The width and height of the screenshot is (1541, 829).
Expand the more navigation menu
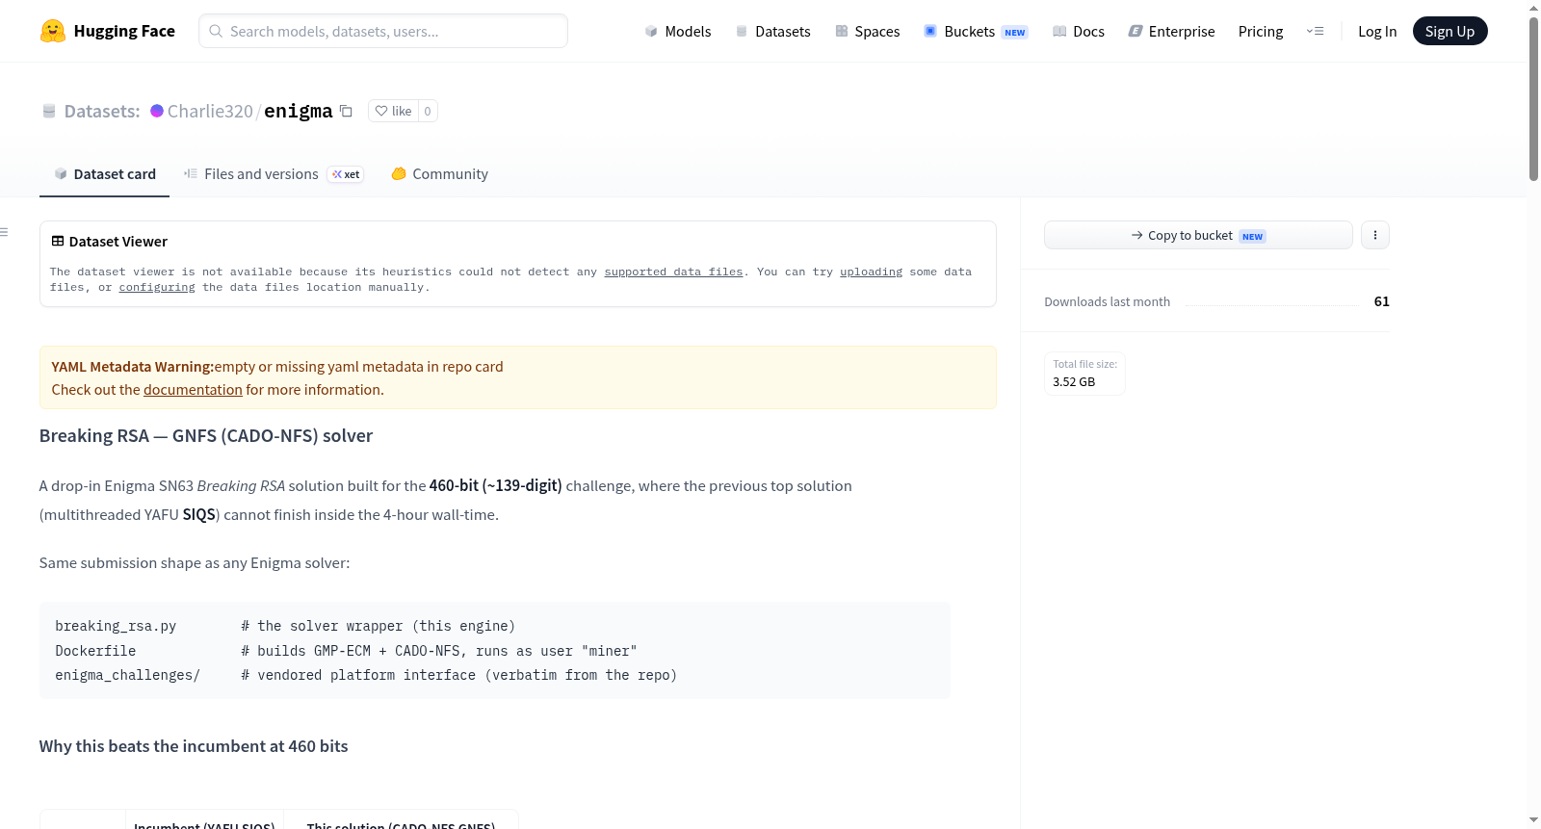[1315, 31]
